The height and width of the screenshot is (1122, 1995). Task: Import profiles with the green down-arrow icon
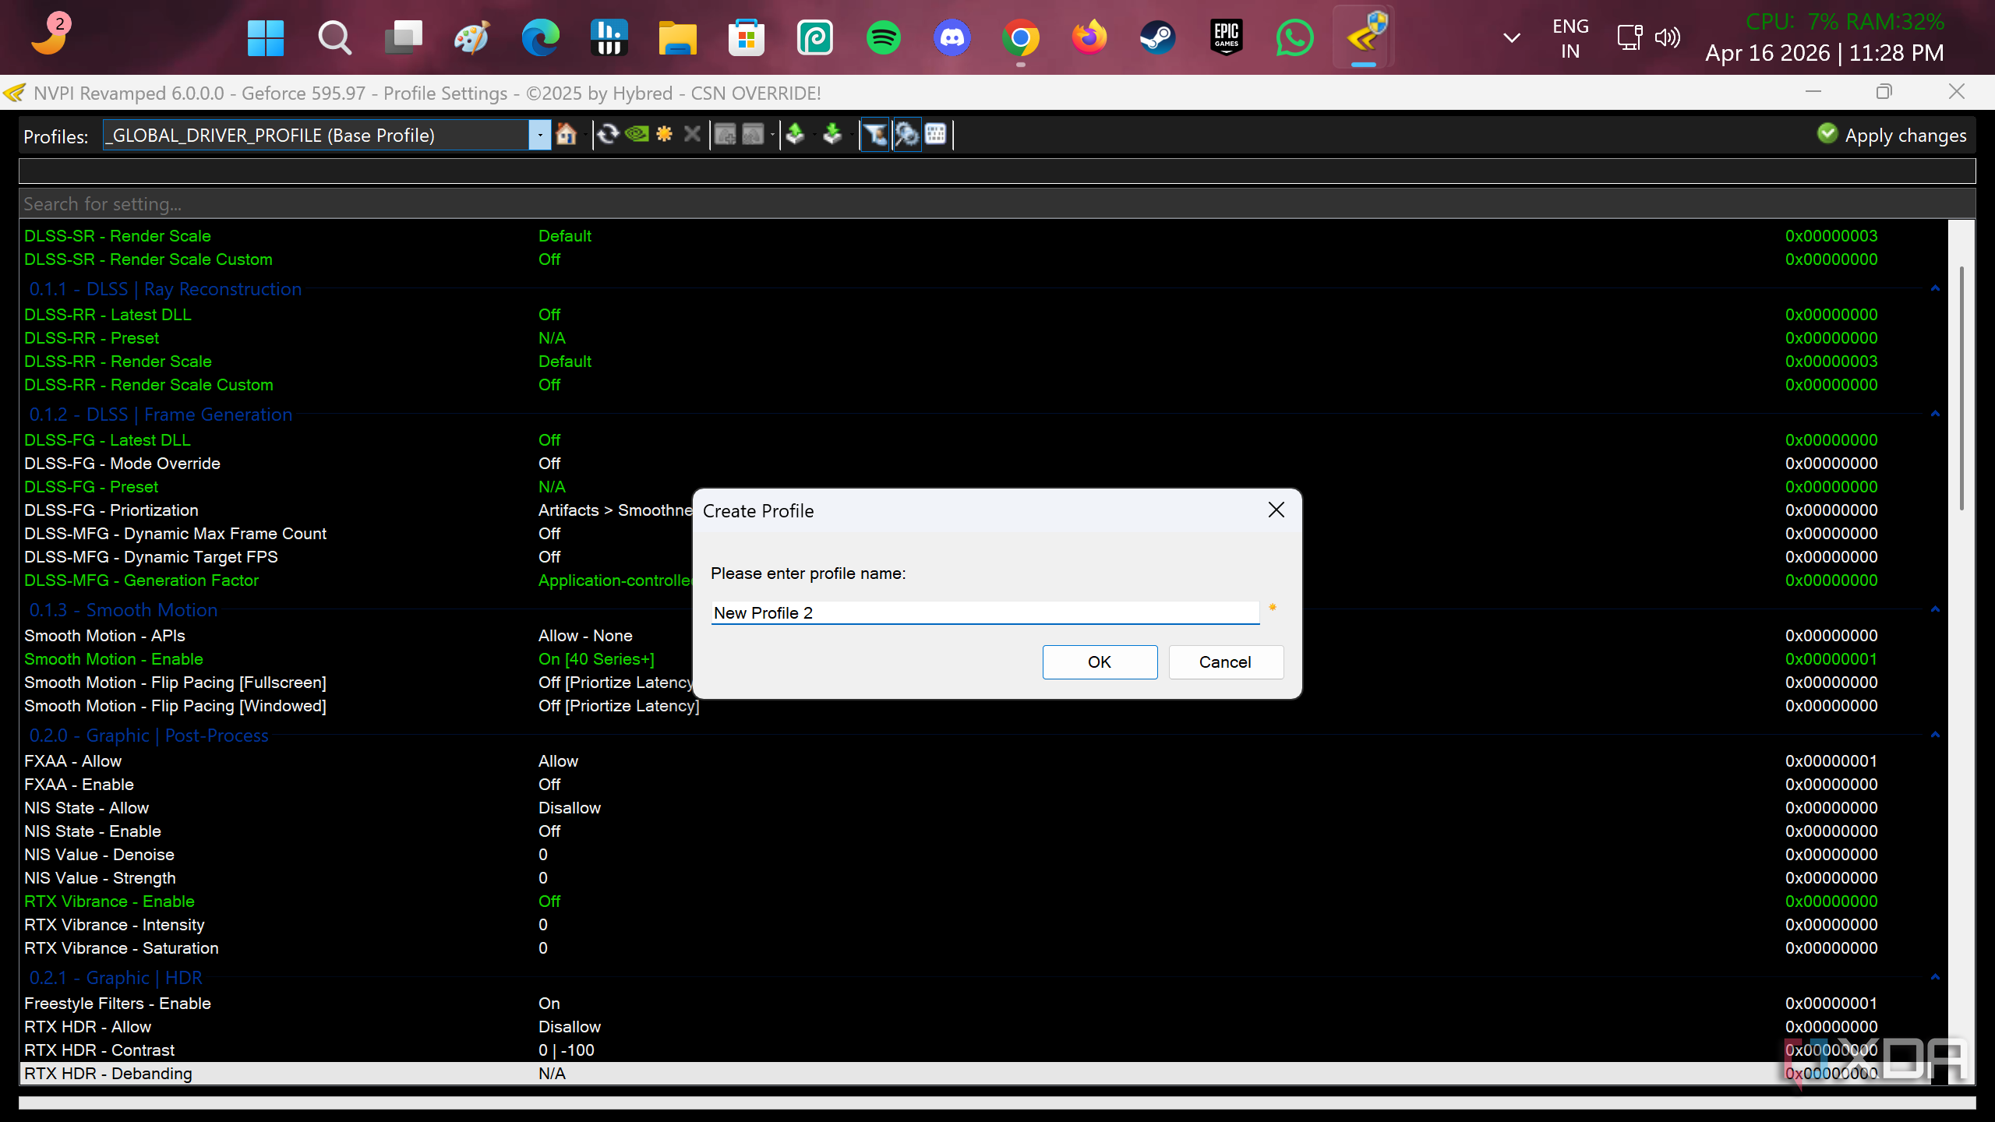[832, 135]
